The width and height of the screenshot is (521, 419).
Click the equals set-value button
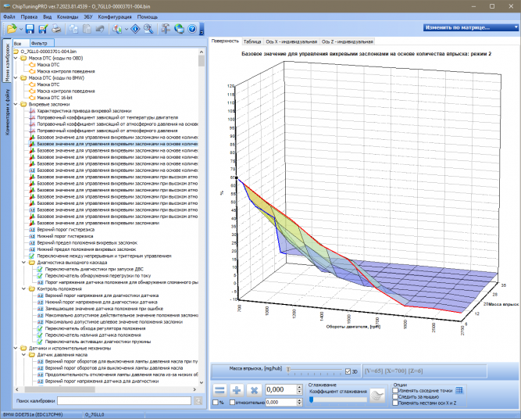point(219,390)
